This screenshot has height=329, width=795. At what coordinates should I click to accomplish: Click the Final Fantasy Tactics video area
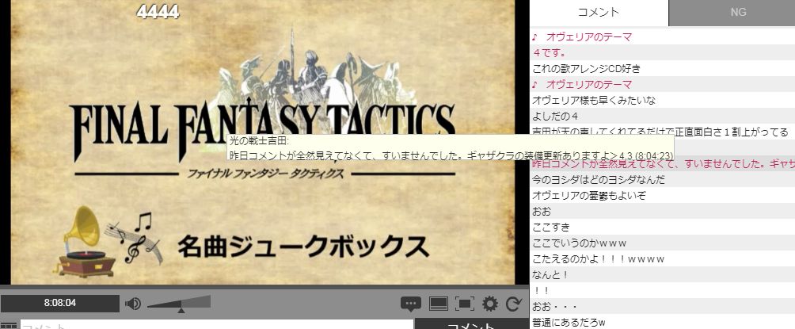coord(263,142)
